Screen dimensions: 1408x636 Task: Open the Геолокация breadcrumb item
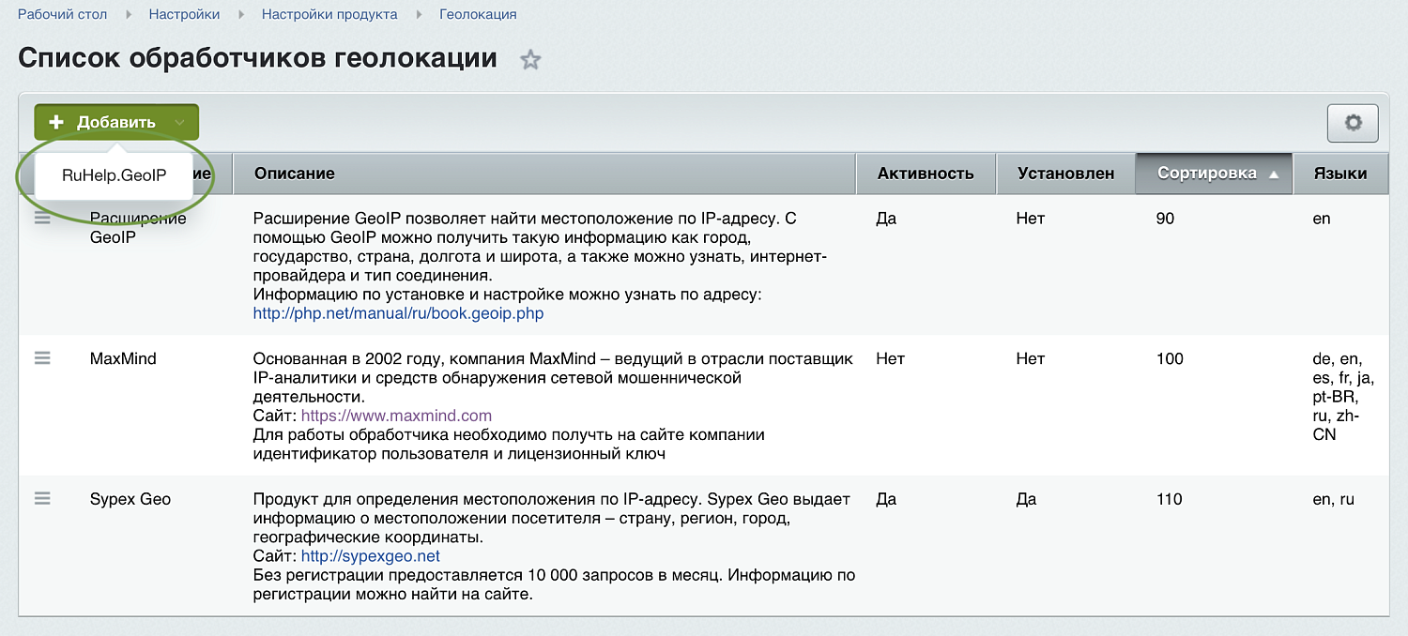click(479, 13)
